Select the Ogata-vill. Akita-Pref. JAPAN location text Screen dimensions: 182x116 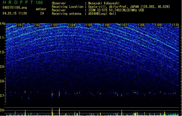point(129,7)
